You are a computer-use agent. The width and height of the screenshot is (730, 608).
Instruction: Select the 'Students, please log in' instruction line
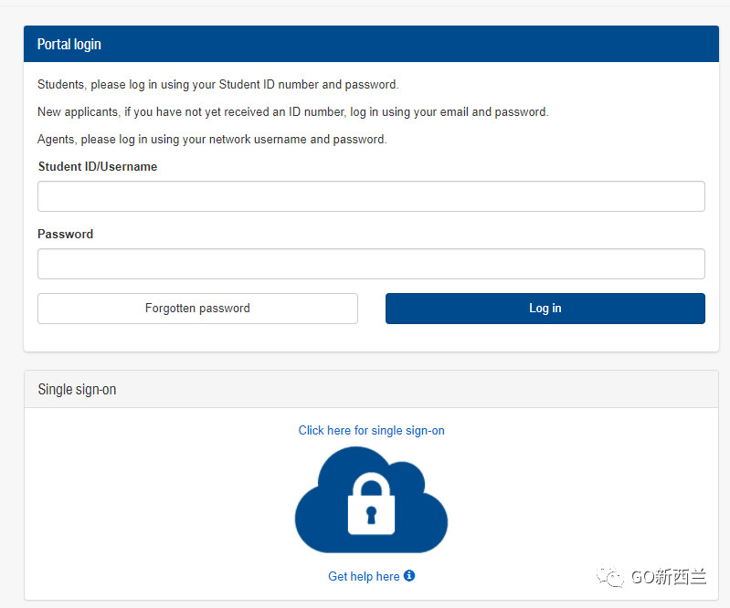click(x=217, y=85)
